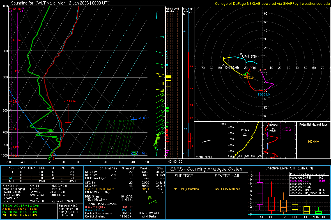
Task: Click the '12 km' height marker
Action: (x=17, y=40)
